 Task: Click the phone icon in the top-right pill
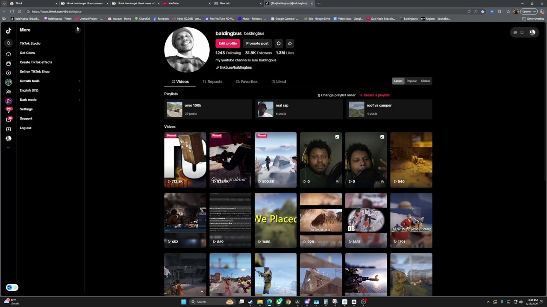(522, 32)
